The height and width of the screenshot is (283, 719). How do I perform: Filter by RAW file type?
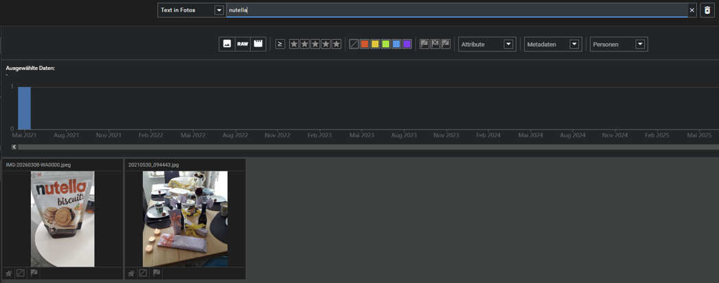click(242, 44)
